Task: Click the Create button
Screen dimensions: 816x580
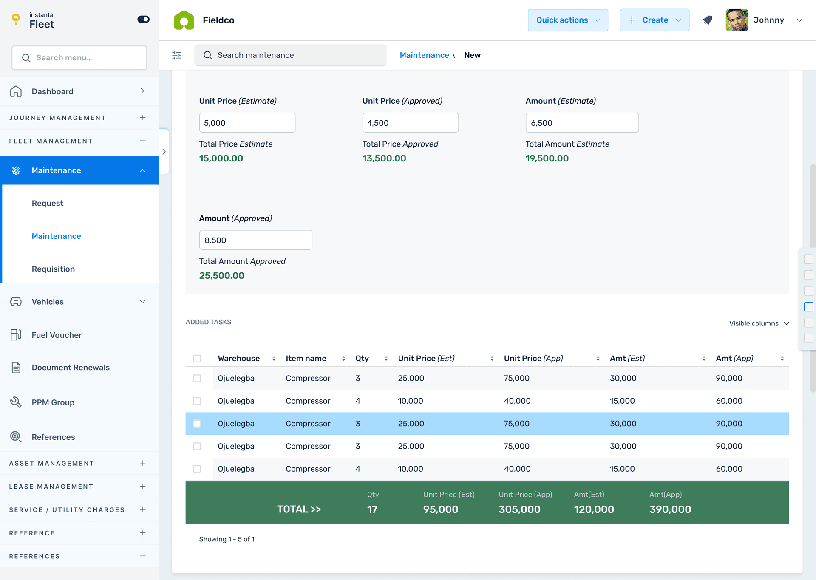Action: pyautogui.click(x=654, y=20)
